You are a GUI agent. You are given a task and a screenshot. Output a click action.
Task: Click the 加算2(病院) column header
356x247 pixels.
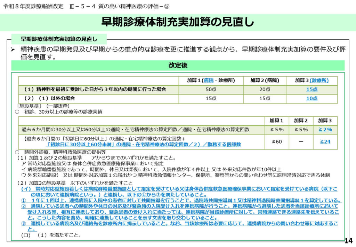pyautogui.click(x=265, y=80)
